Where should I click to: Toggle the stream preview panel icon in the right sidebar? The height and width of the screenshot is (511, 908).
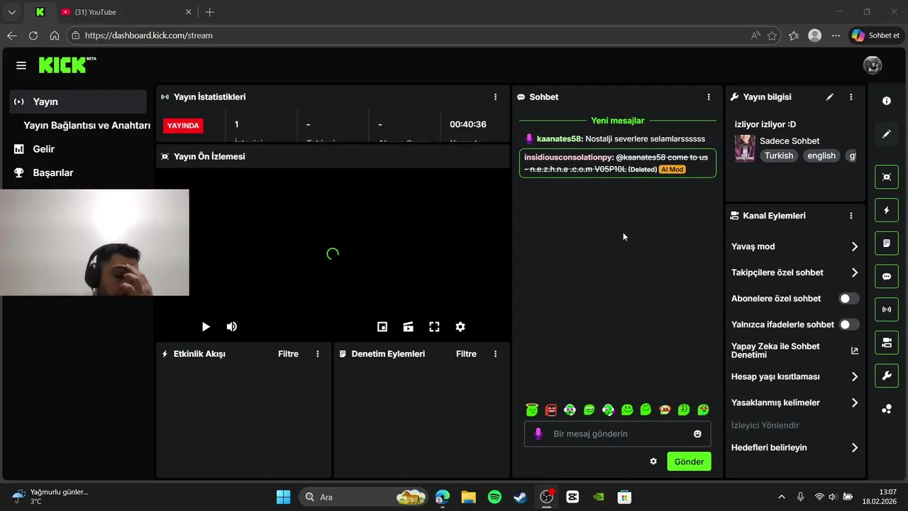[x=887, y=177]
